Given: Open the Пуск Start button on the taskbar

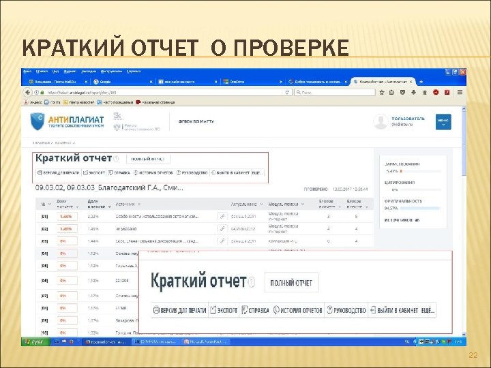Looking at the screenshot, I should (x=35, y=341).
